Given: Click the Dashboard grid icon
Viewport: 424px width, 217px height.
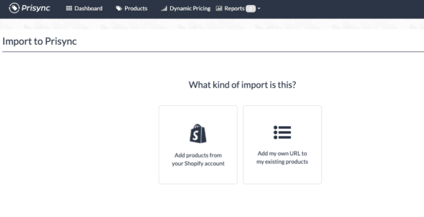Looking at the screenshot, I should tap(69, 8).
